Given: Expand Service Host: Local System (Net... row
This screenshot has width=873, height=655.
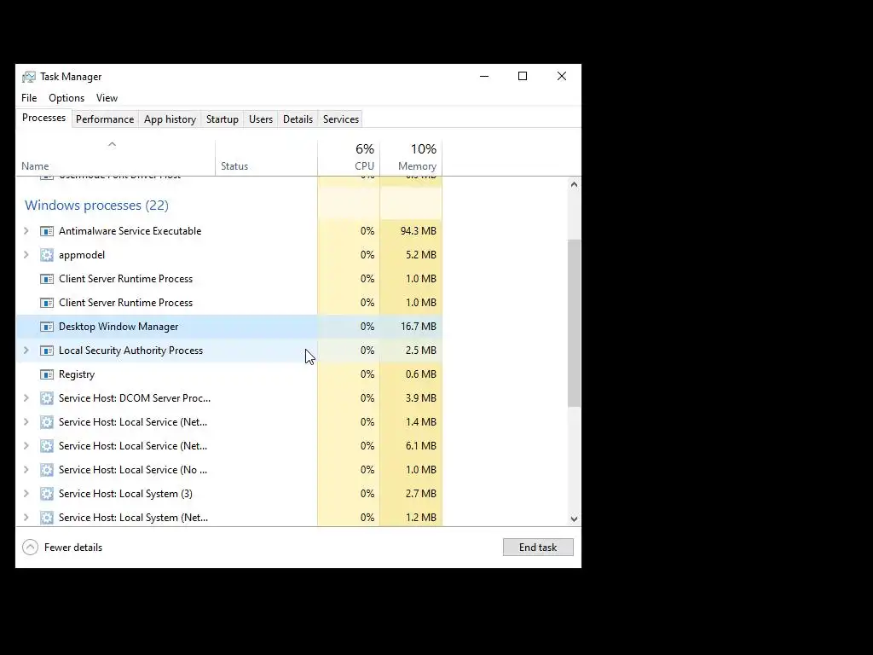Looking at the screenshot, I should [x=26, y=518].
